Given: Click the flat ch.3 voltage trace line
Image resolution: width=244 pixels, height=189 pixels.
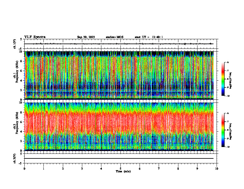Looking at the screenshot, I should (x=119, y=158).
